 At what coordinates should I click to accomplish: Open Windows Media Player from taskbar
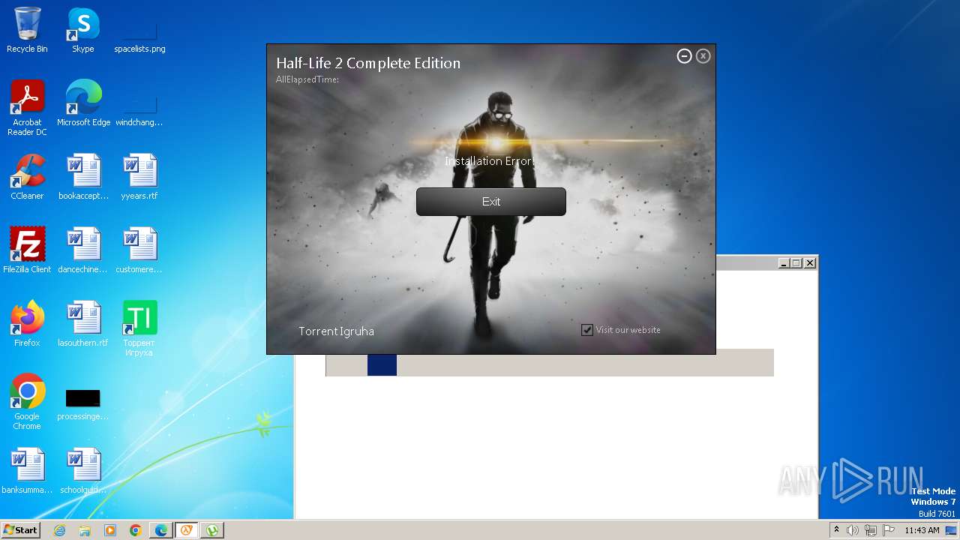(x=110, y=530)
